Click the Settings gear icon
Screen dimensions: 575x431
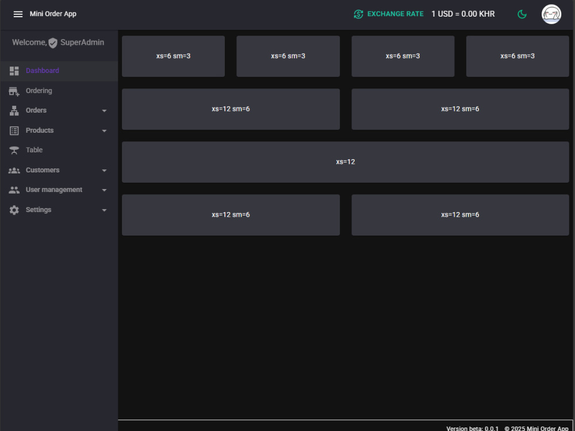coord(14,210)
